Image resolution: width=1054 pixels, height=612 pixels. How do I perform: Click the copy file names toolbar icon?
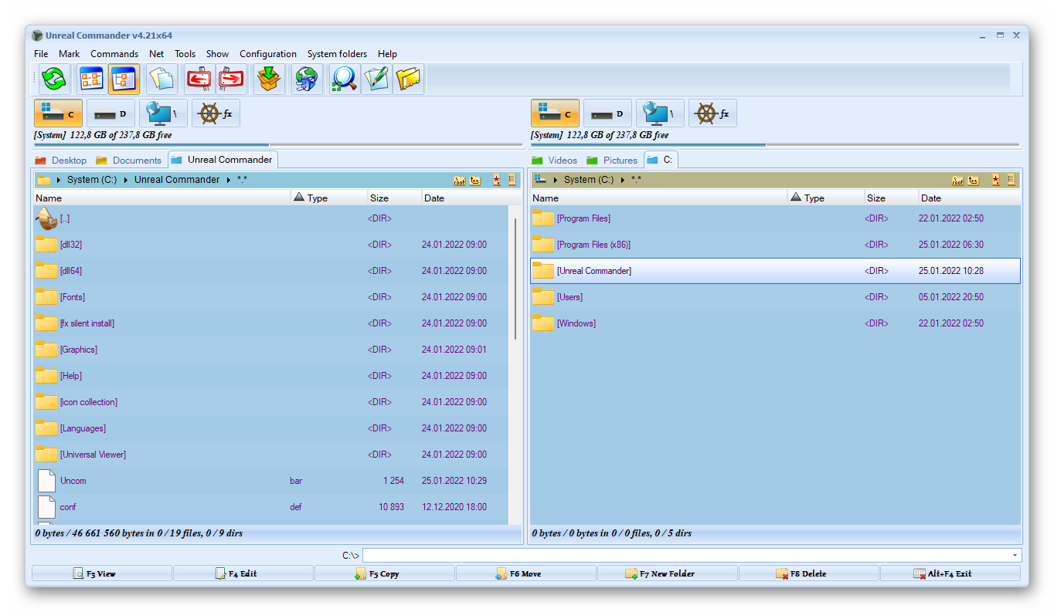161,79
